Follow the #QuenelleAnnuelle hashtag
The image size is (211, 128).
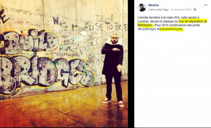pyautogui.click(x=170, y=29)
